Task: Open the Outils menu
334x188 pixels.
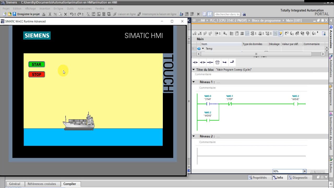Action: click(x=70, y=9)
